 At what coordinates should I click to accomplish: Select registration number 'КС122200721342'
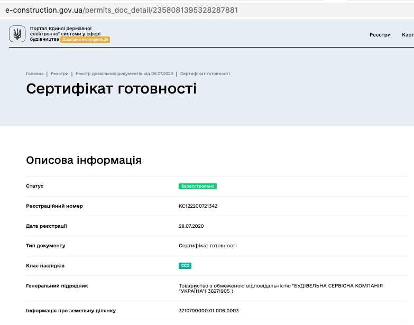[198, 206]
